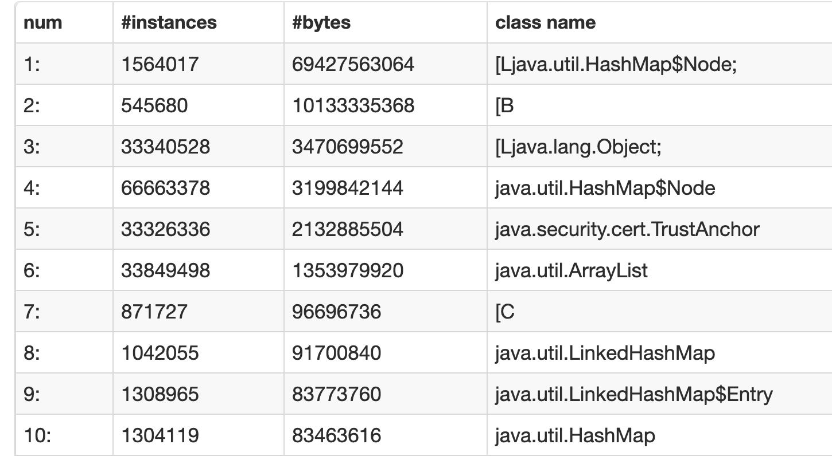Click java.util.HashMap$Node in row 4
Viewport: 832px width, 456px height.
[x=605, y=187]
